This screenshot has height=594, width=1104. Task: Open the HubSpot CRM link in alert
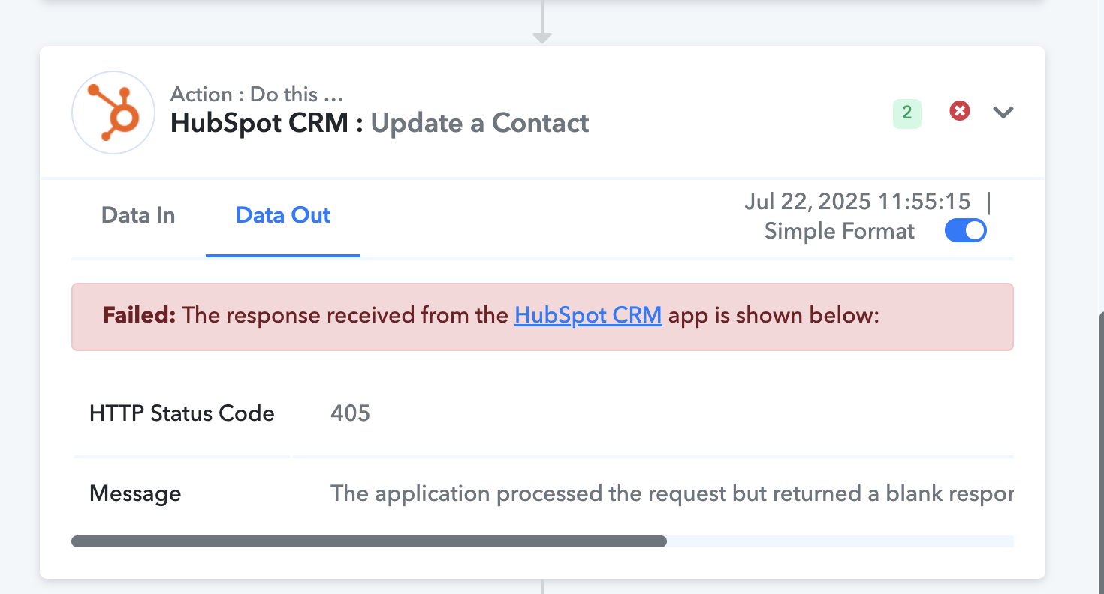pyautogui.click(x=588, y=315)
